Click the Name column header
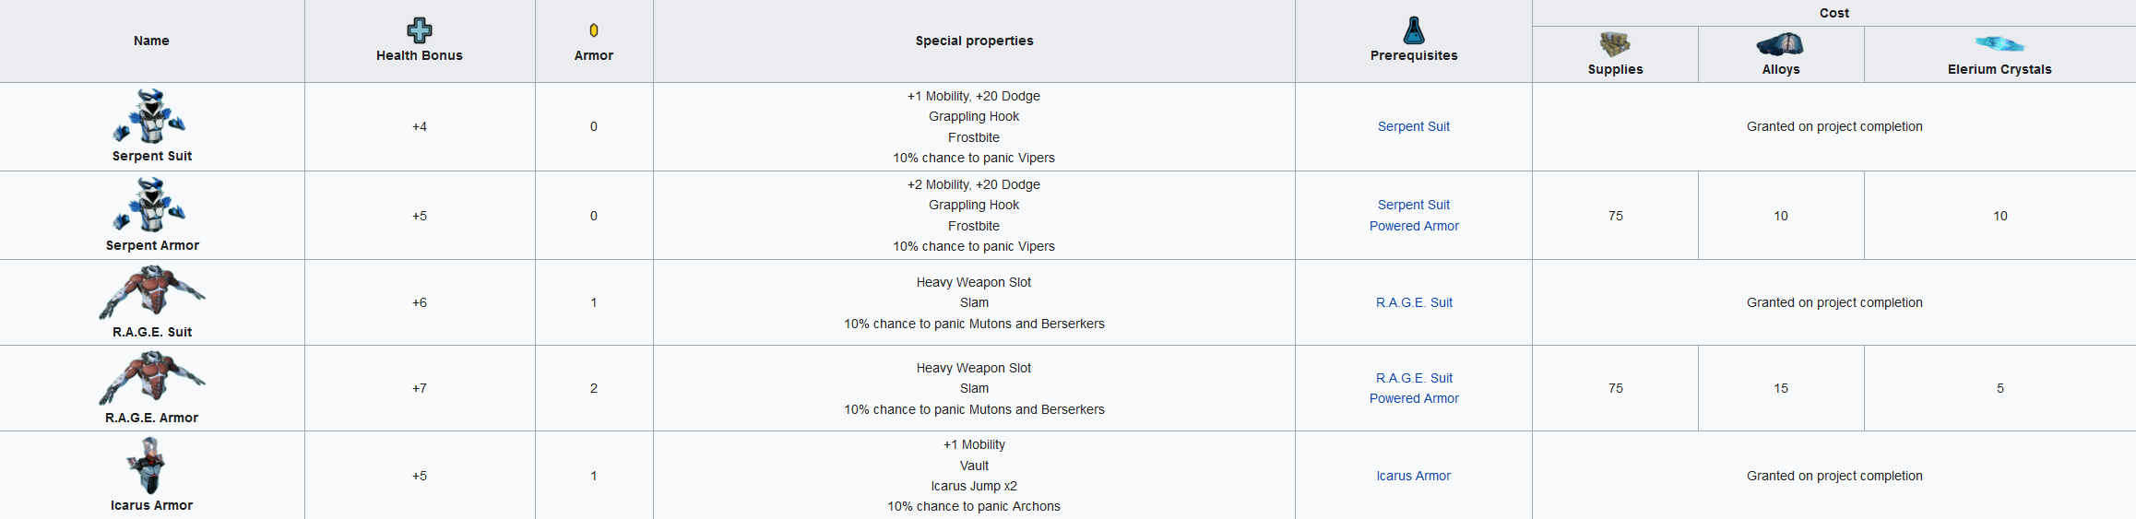Viewport: 2136px width, 519px height. pyautogui.click(x=151, y=41)
